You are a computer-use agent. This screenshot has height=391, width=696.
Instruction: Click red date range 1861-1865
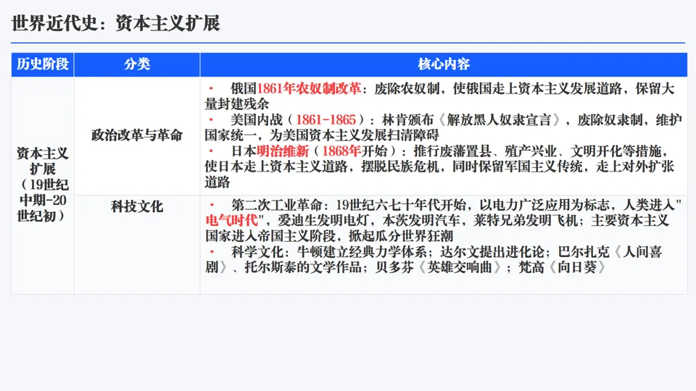click(326, 119)
